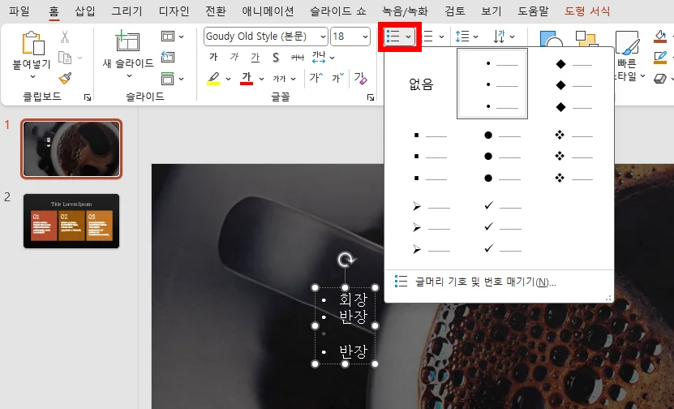This screenshot has height=409, width=674.
Task: Click the New Slide icon
Action: pos(127,41)
